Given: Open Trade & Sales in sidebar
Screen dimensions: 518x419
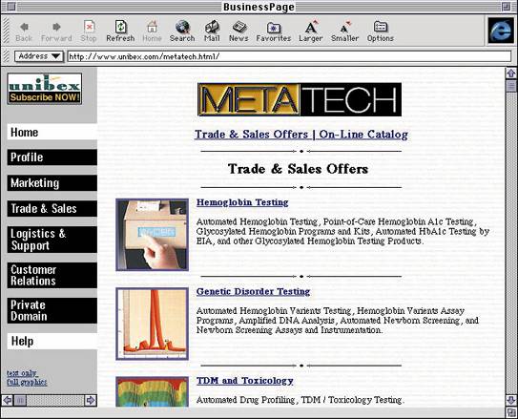Looking at the screenshot, I should point(52,208).
